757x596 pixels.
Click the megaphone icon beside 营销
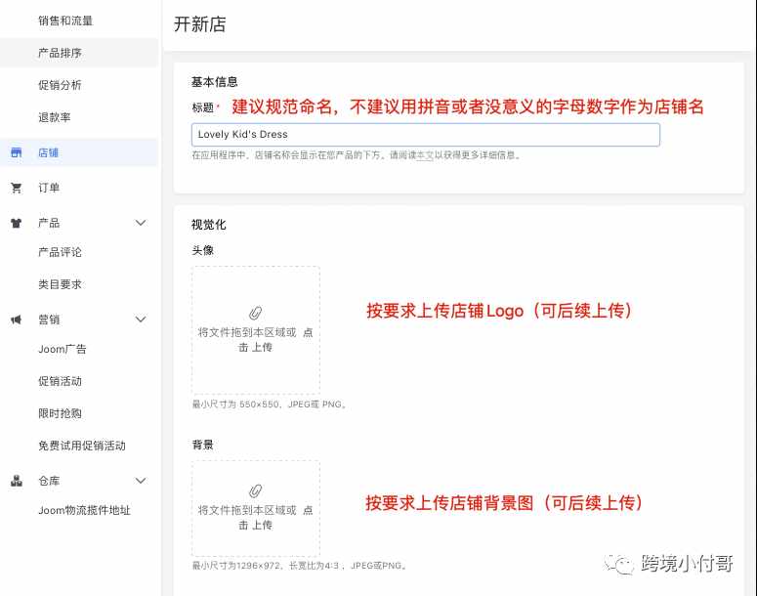[x=17, y=319]
